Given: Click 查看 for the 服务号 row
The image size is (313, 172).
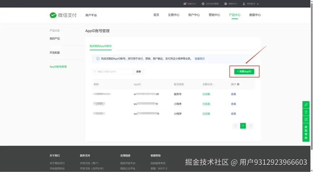Looking at the screenshot, I should click(233, 94).
